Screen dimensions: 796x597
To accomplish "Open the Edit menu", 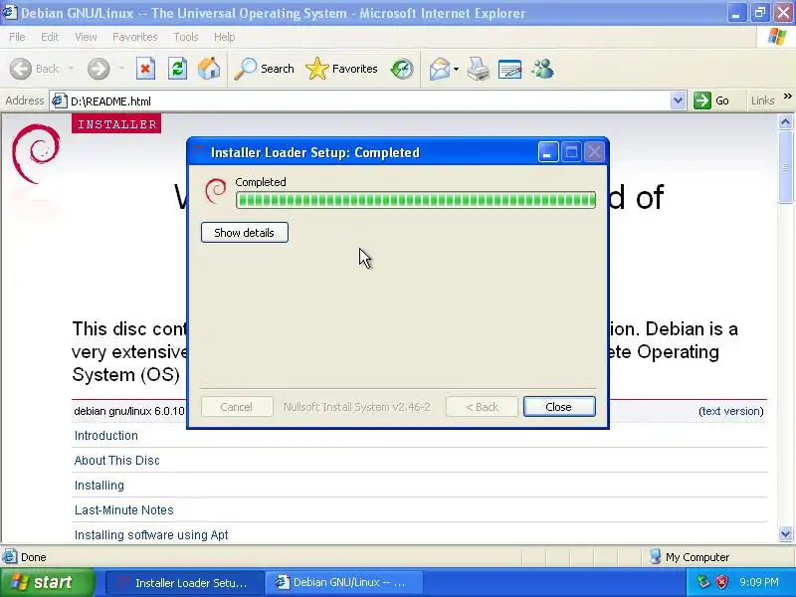I will [x=49, y=37].
